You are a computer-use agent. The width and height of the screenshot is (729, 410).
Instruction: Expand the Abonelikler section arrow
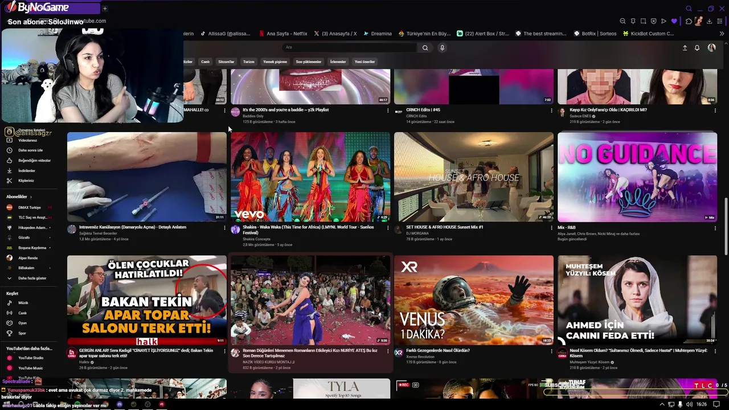31,197
